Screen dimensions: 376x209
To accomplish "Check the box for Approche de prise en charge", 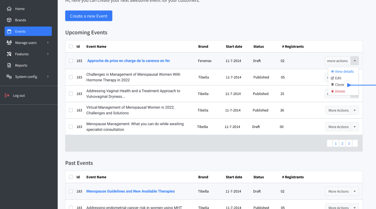I will pos(71,61).
